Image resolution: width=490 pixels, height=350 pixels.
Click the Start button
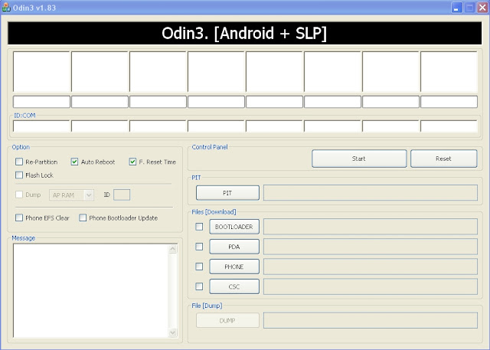tap(359, 159)
